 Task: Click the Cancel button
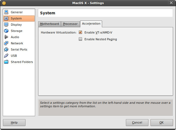pos(137,122)
